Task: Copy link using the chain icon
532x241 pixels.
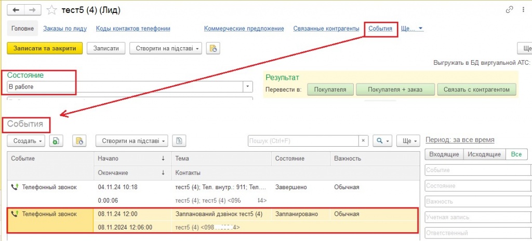Action: point(509,10)
